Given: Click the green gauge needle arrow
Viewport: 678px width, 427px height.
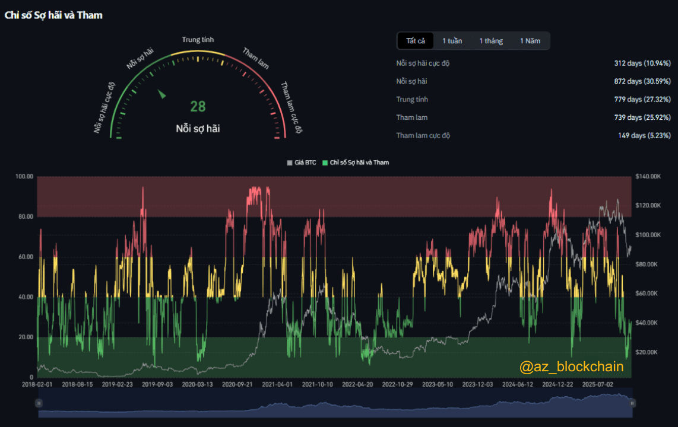Looking at the screenshot, I should [x=161, y=94].
